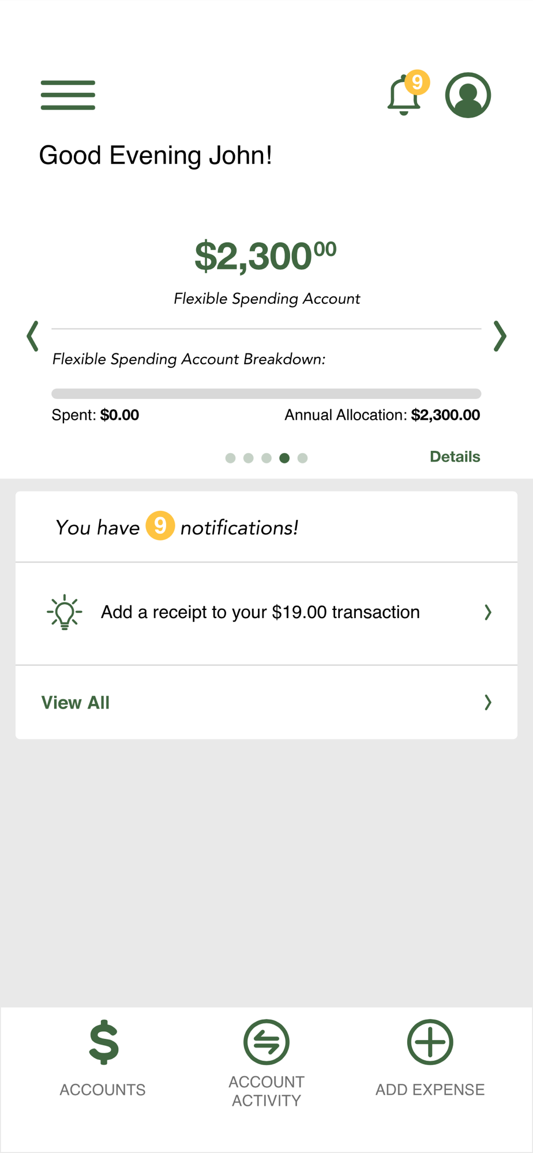Switch to the ACCOUNT ACTIVITY tab
The height and width of the screenshot is (1153, 533).
click(266, 1063)
